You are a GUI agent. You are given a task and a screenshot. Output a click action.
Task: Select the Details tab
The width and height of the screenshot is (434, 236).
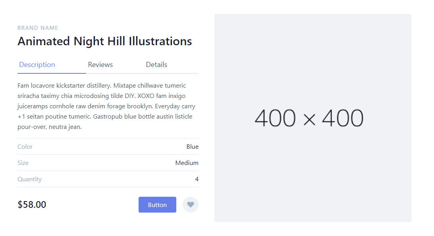click(156, 65)
